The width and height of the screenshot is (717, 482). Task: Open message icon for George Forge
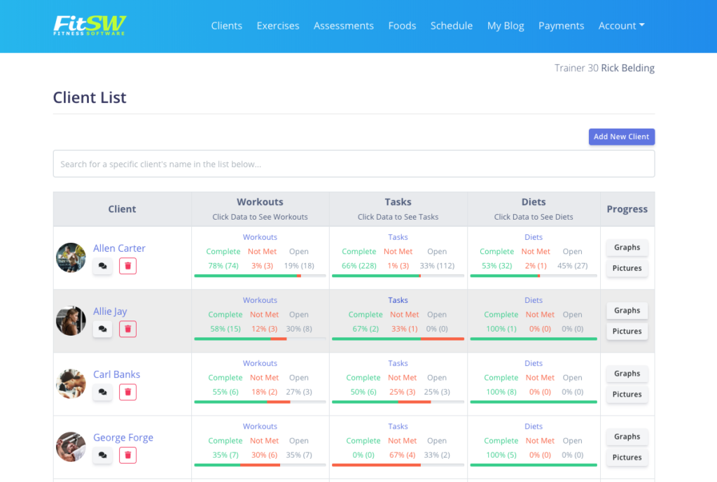[102, 455]
